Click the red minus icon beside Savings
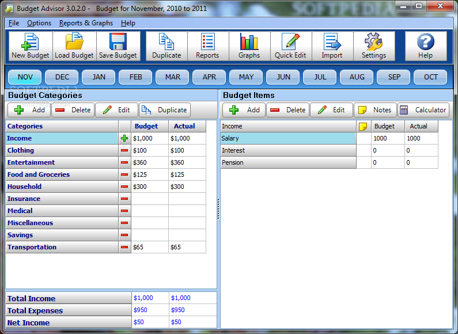This screenshot has width=458, height=334. pyautogui.click(x=124, y=235)
